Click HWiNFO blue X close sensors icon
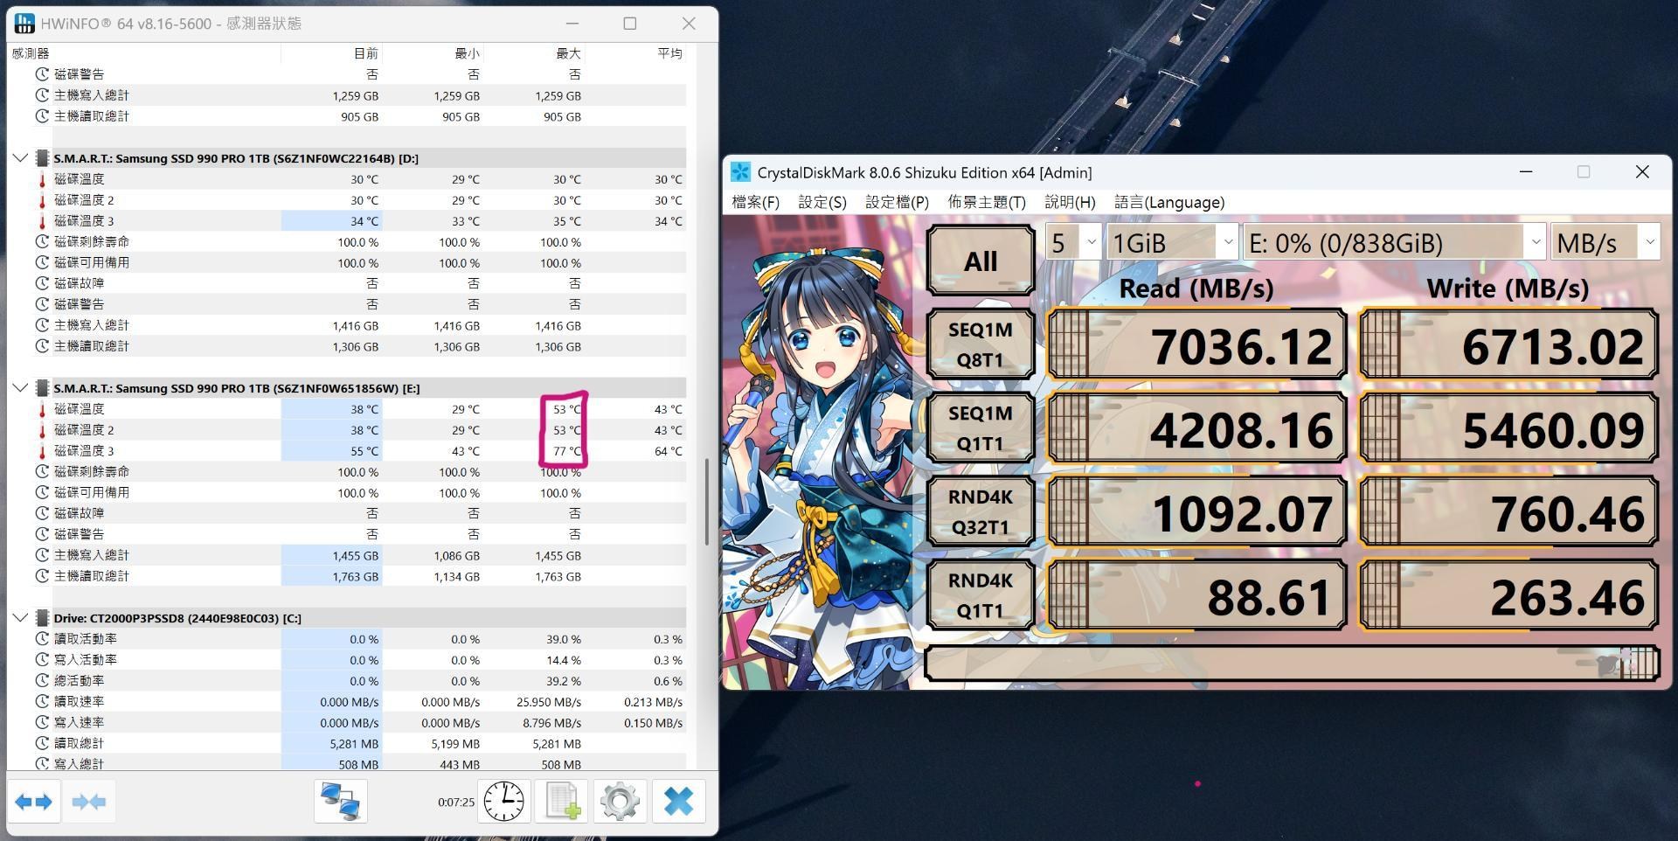 (x=678, y=802)
